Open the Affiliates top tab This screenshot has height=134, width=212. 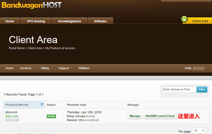100,21
